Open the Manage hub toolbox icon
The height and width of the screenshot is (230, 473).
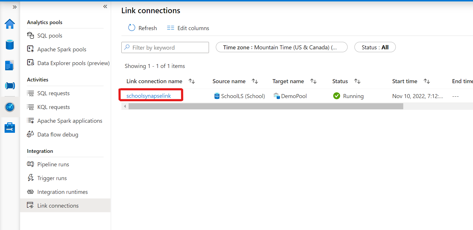click(x=10, y=127)
